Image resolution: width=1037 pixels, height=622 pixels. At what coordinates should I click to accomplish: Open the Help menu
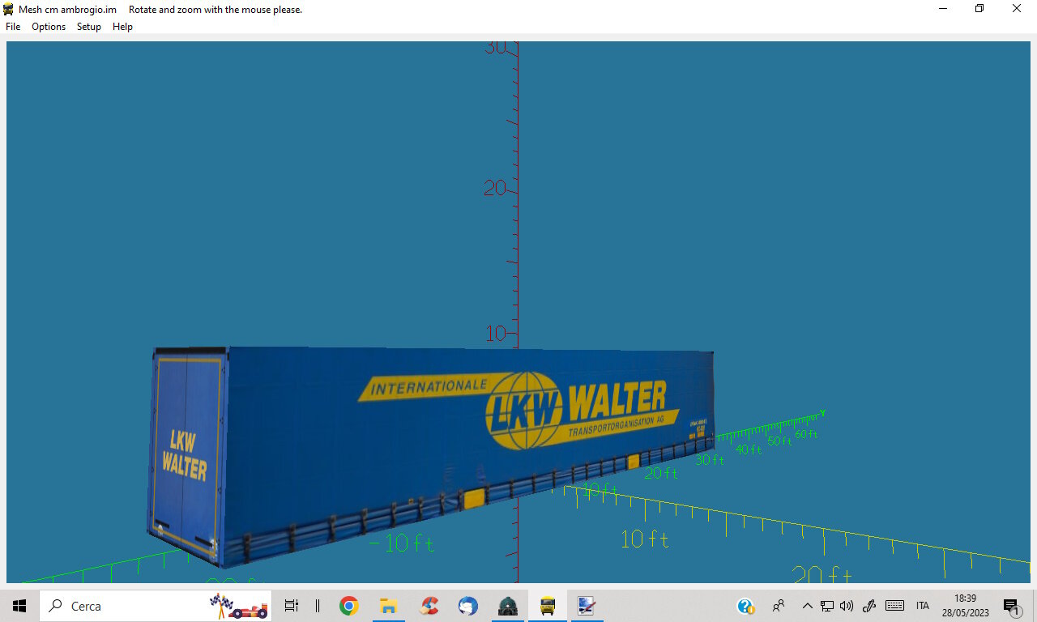(122, 27)
